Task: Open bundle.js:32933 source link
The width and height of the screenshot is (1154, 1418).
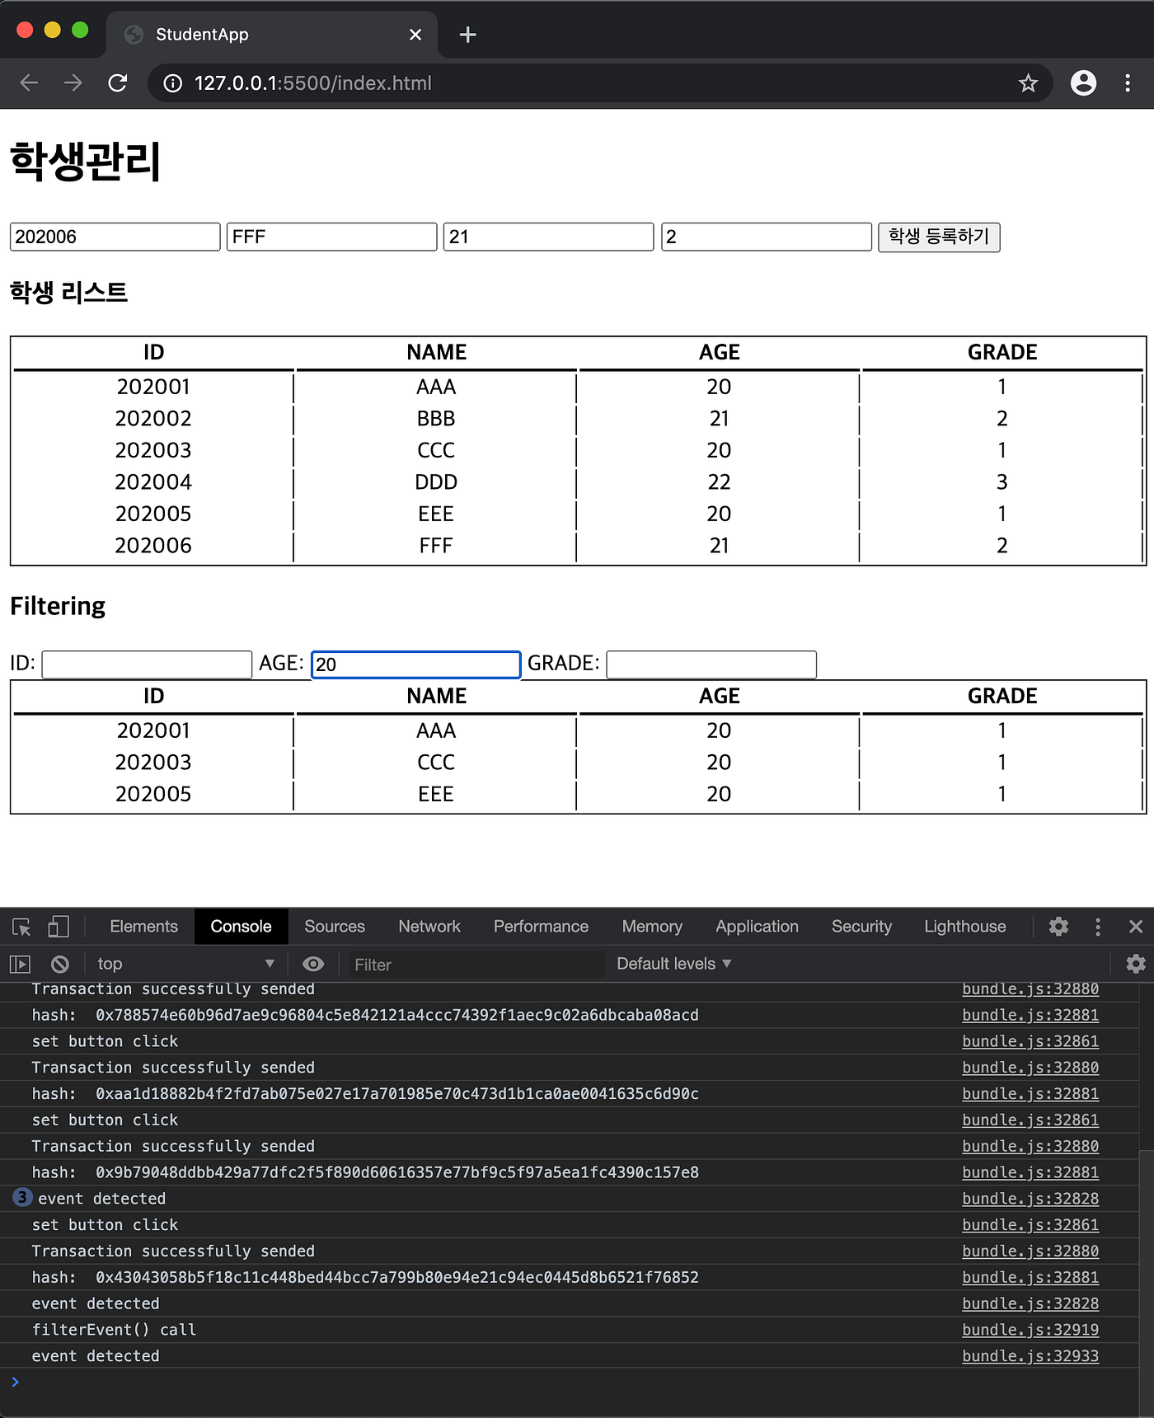Action: tap(1030, 1356)
